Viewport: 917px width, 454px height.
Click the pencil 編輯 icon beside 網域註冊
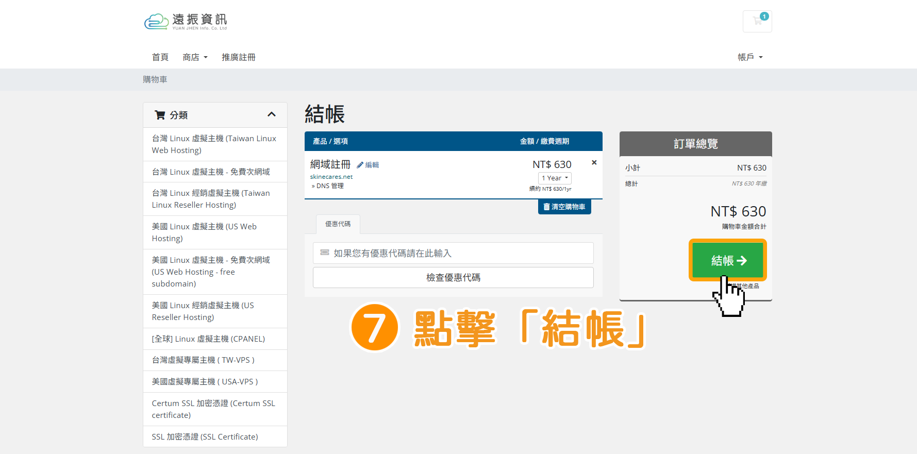pyautogui.click(x=368, y=165)
